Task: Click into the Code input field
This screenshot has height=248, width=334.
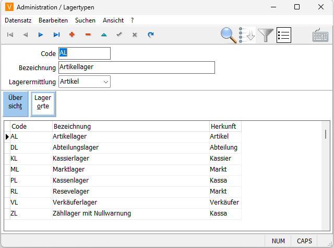Action: coord(85,53)
